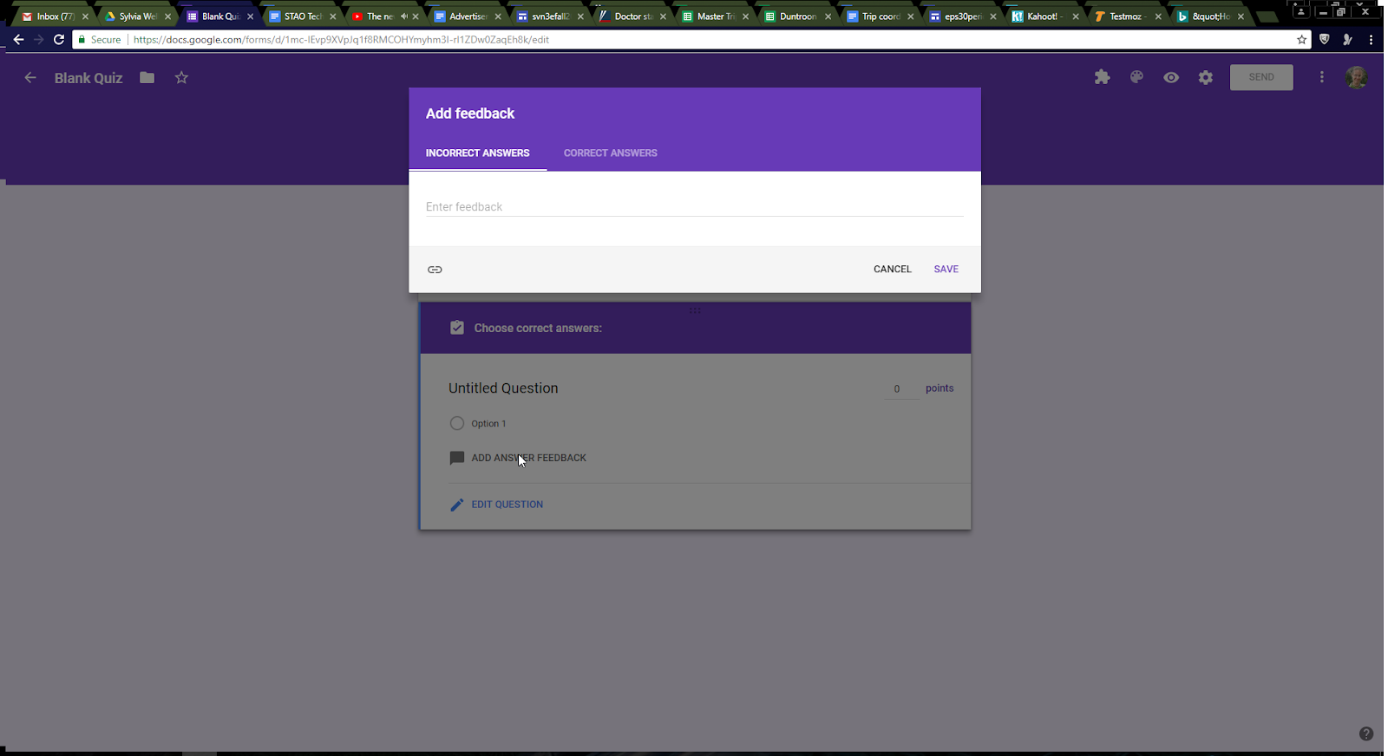Click the shield extension icon in the browser toolbar
This screenshot has height=756, width=1388.
[1324, 40]
